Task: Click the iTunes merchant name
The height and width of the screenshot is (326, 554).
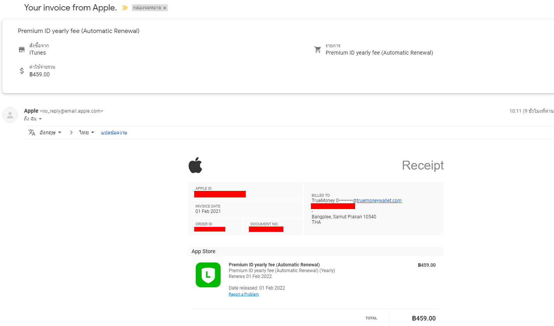Action: [38, 53]
